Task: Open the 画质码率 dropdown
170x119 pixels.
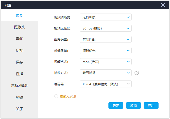Action: pyautogui.click(x=106, y=40)
